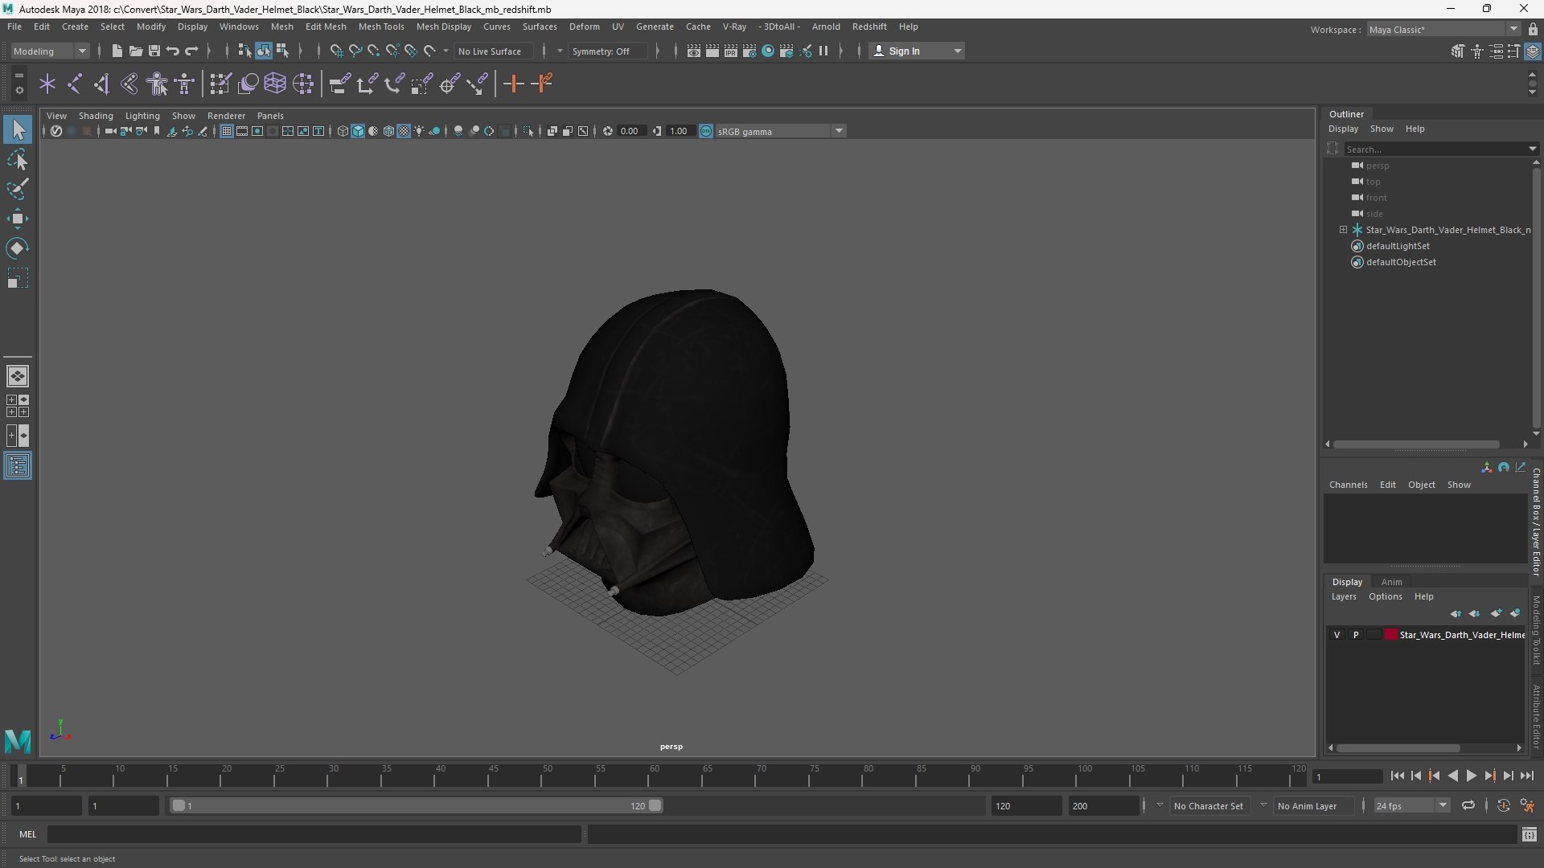Click the orange plus shelf icon
This screenshot has width=1544, height=868.
coord(513,84)
